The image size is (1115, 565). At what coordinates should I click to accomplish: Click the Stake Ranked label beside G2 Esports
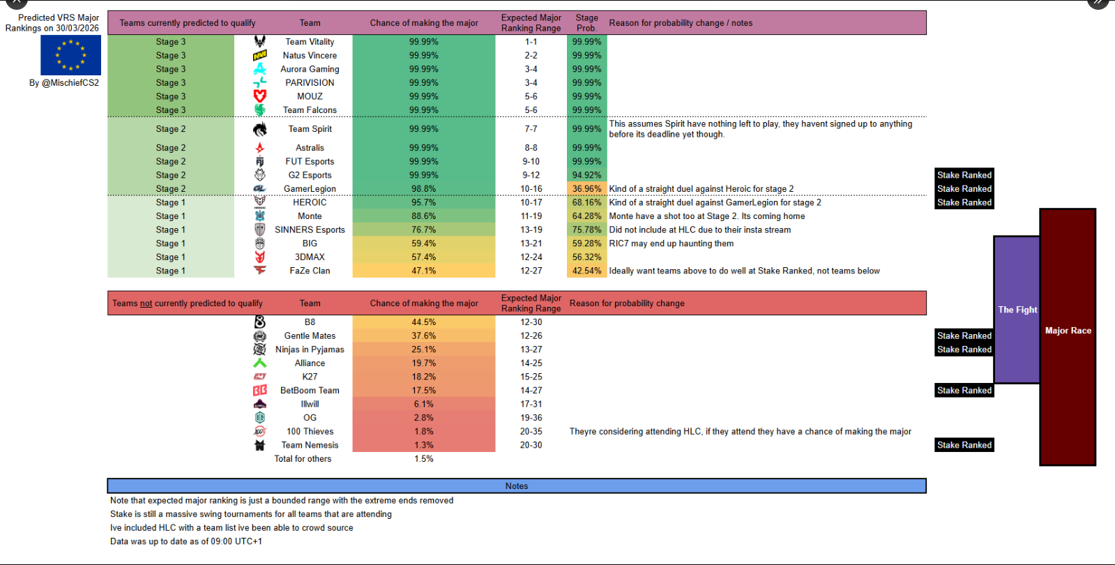pyautogui.click(x=964, y=175)
